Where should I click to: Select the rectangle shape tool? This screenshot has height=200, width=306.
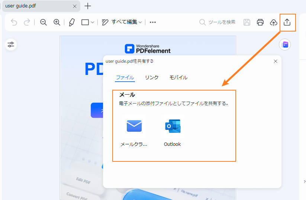pos(85,22)
